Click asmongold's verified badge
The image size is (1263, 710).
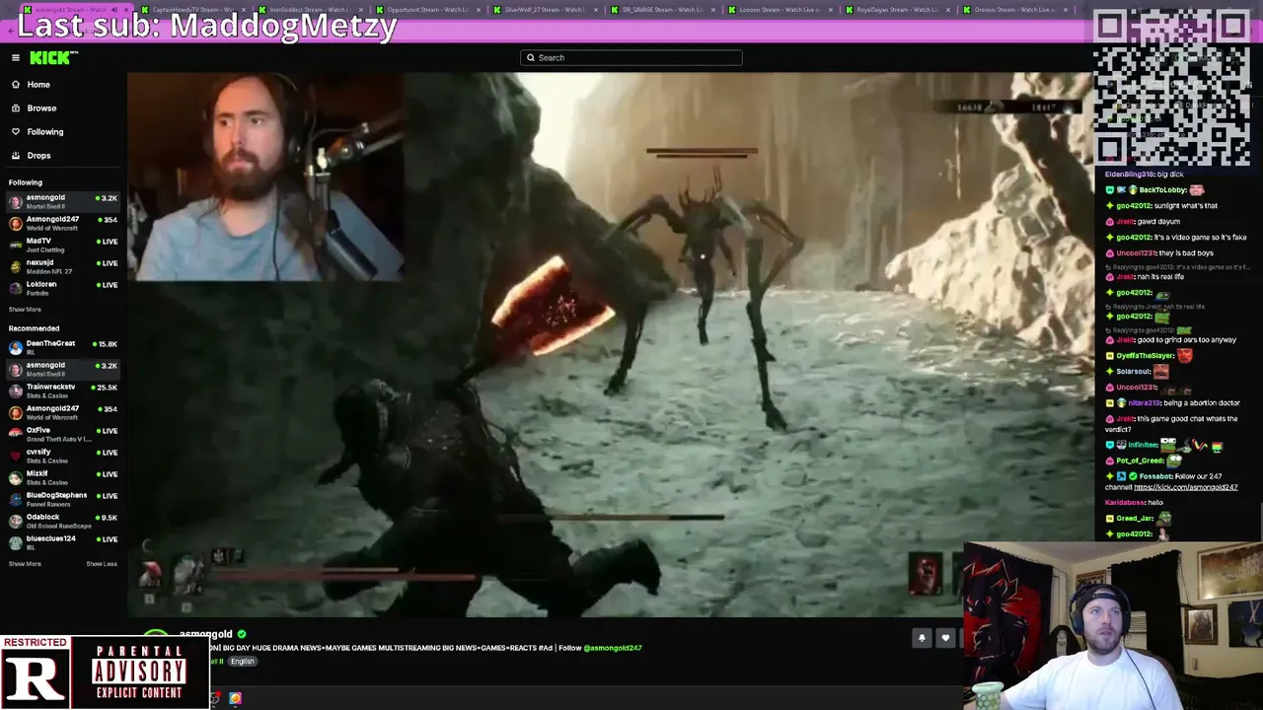(242, 634)
